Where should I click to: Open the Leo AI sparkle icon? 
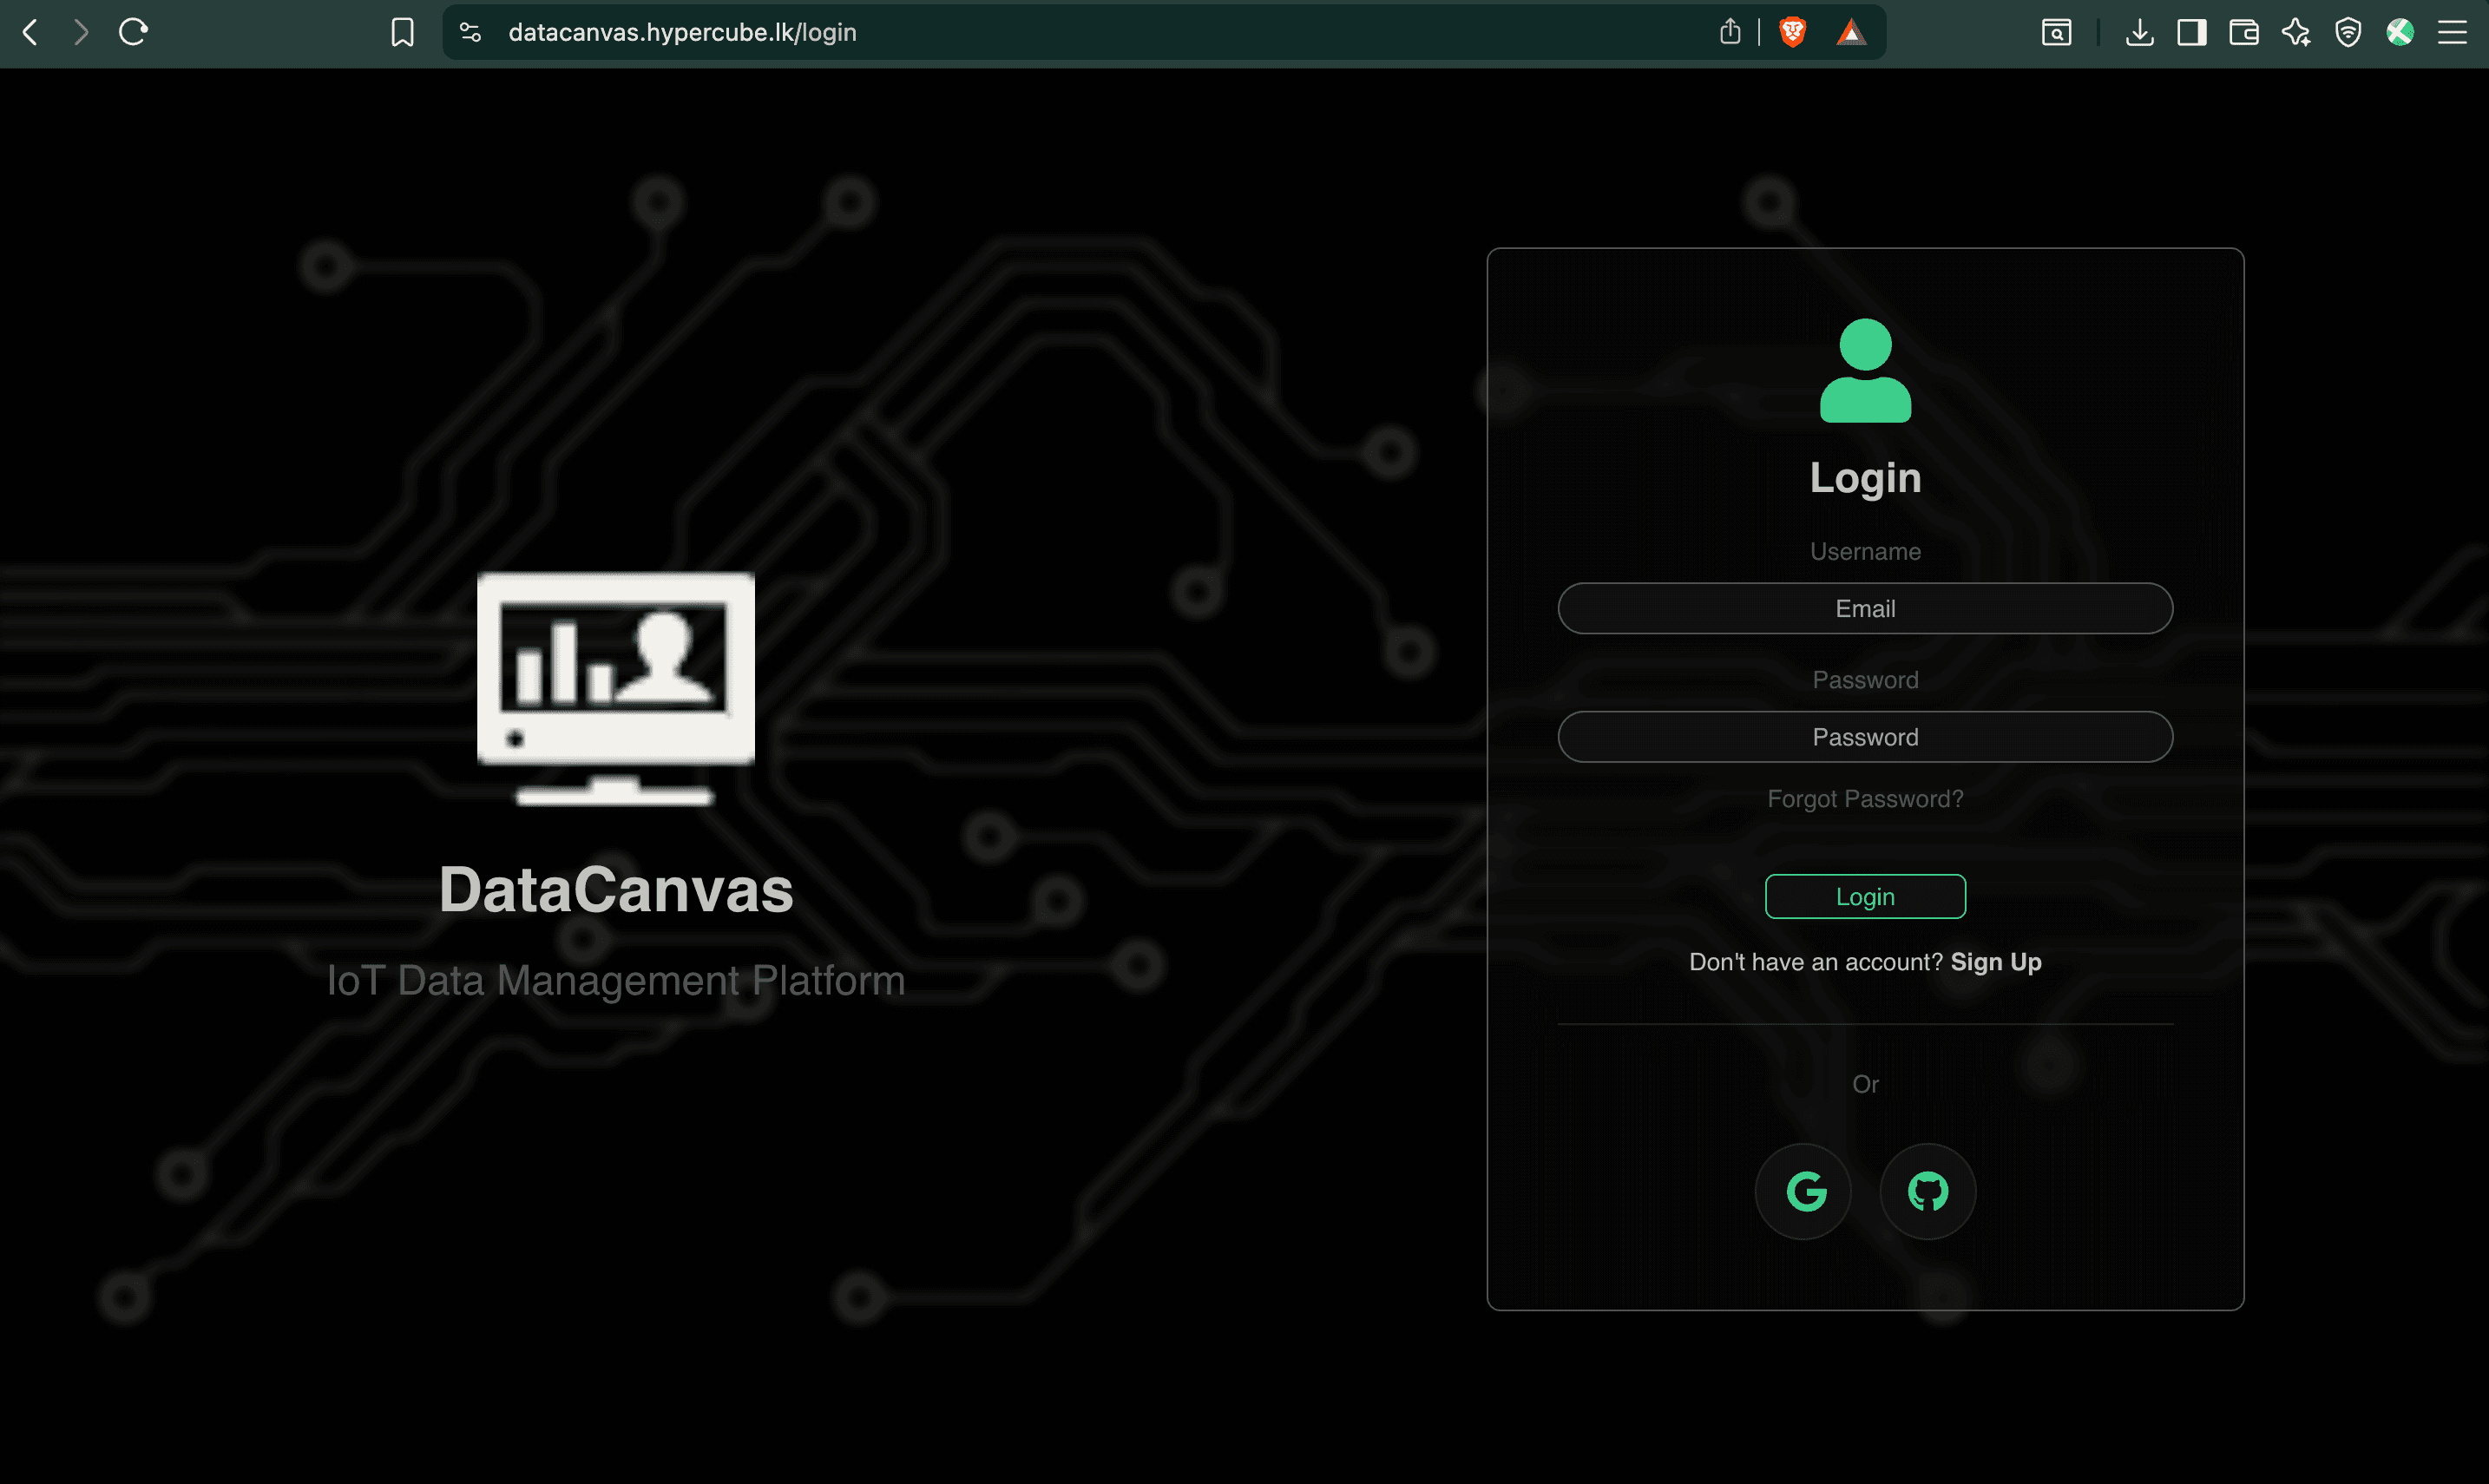click(2296, 32)
